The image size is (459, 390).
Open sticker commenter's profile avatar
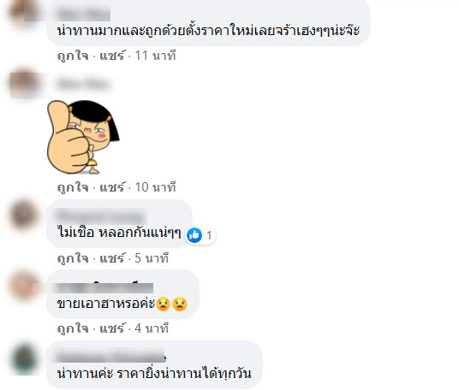pos(25,84)
